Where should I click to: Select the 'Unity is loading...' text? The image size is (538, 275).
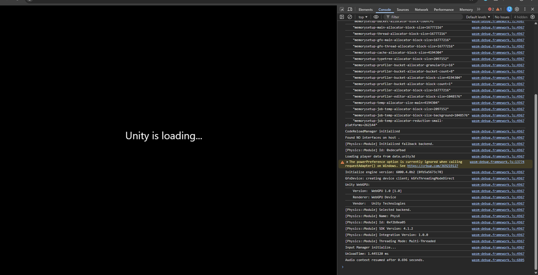tap(164, 136)
